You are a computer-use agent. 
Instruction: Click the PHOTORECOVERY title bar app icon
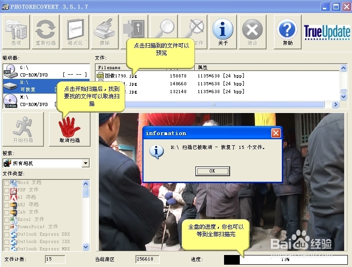pos(5,7)
